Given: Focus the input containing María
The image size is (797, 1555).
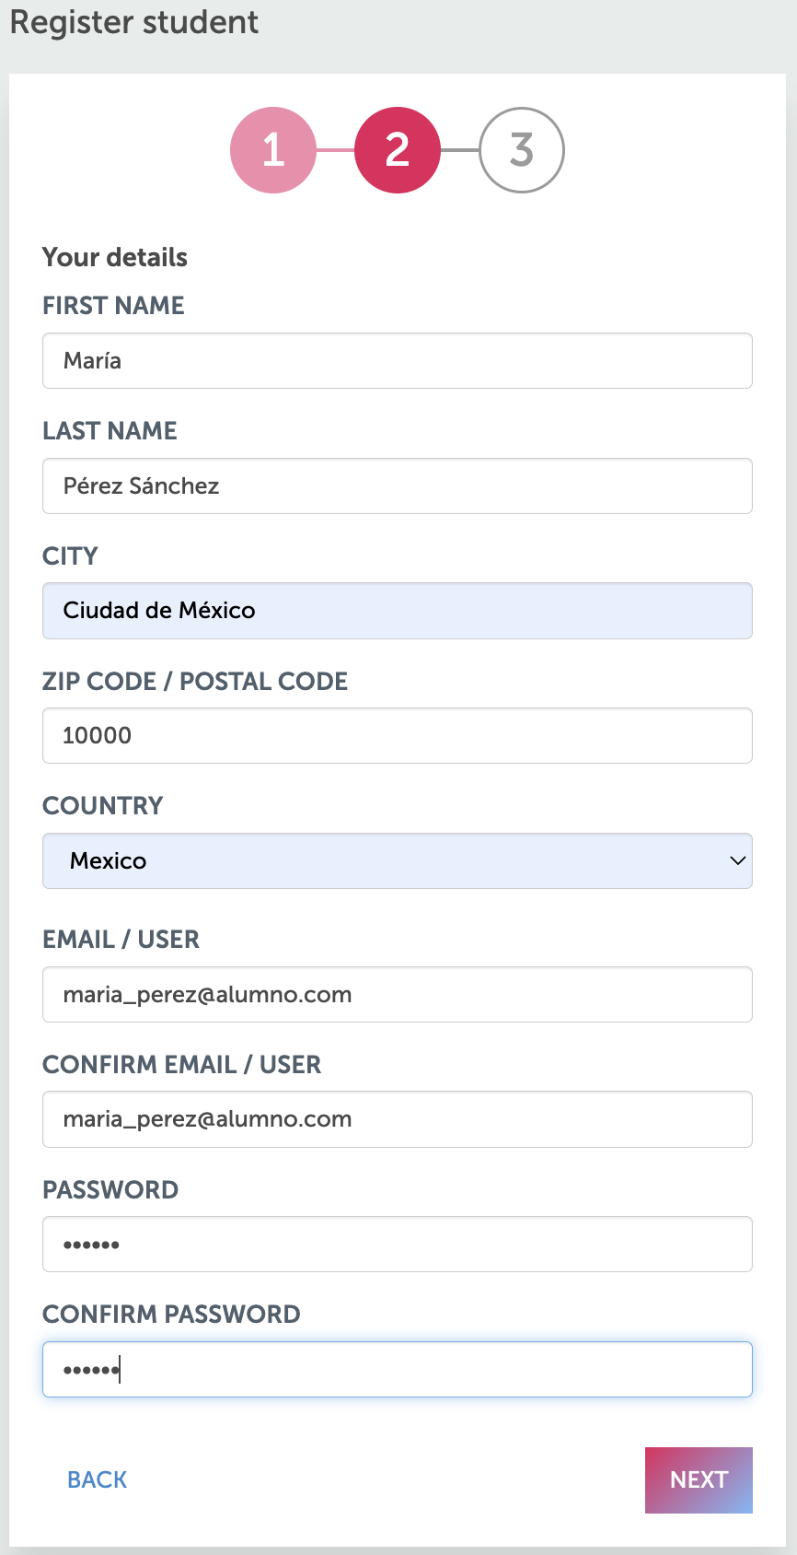Looking at the screenshot, I should tap(398, 361).
